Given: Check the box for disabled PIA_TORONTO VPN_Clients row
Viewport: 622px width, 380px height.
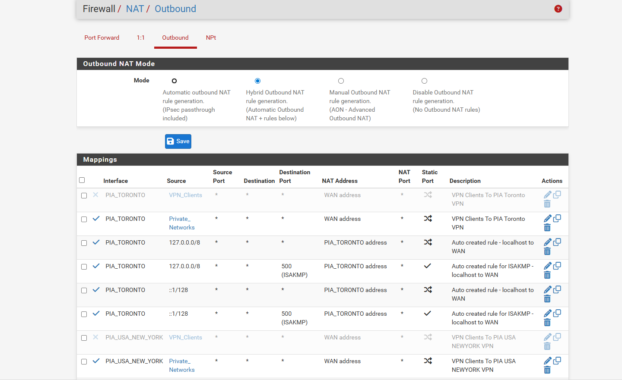Looking at the screenshot, I should [84, 196].
